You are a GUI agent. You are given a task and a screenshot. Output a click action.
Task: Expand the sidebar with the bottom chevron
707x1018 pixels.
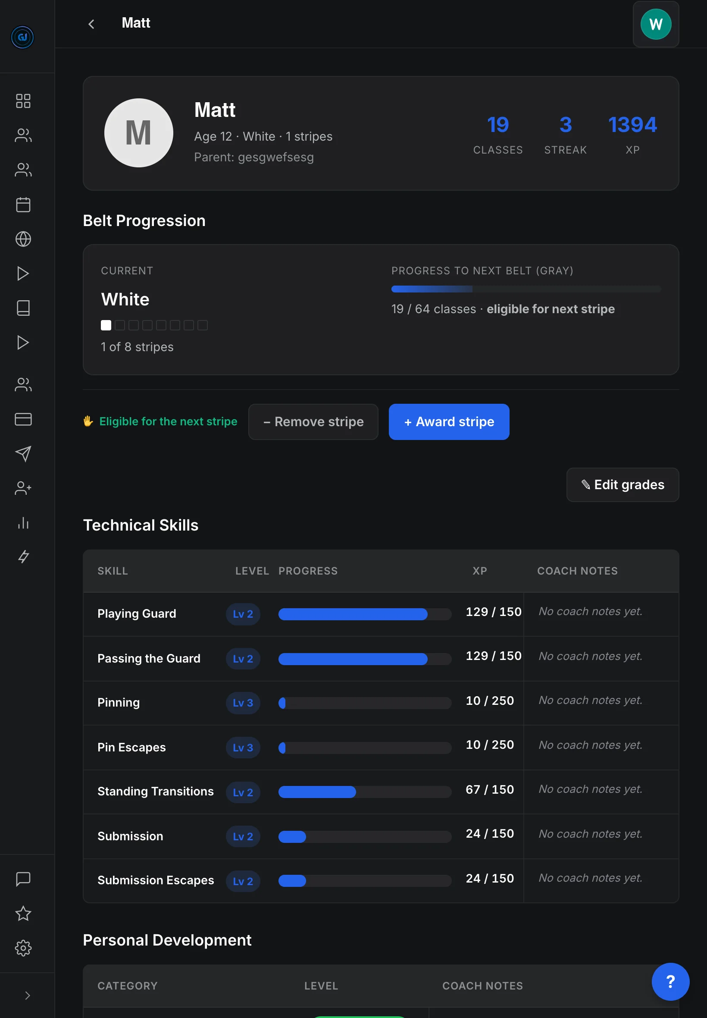tap(28, 996)
